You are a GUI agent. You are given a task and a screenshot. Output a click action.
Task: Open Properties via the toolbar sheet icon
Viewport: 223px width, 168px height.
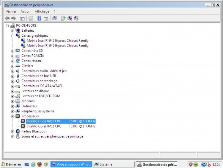[31, 18]
